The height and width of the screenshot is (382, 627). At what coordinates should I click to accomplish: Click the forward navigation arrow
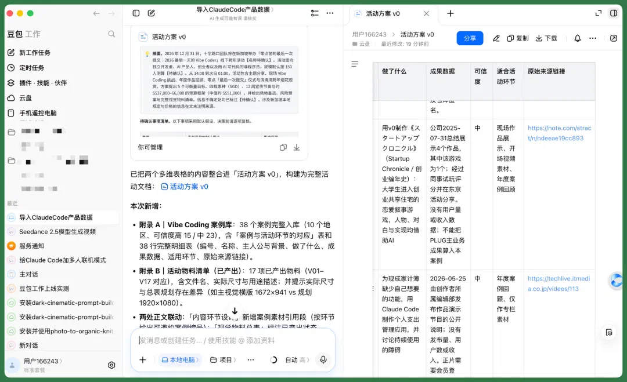[111, 13]
